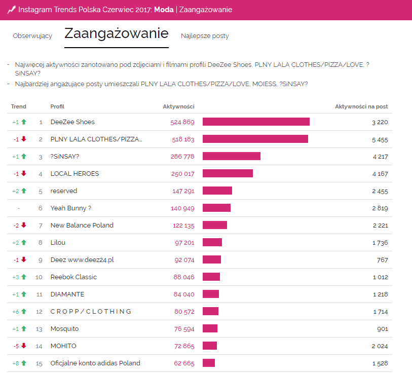Open the LOCAL HEROES profile

click(74, 174)
